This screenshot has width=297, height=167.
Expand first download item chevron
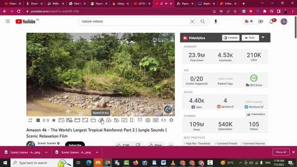point(46,152)
